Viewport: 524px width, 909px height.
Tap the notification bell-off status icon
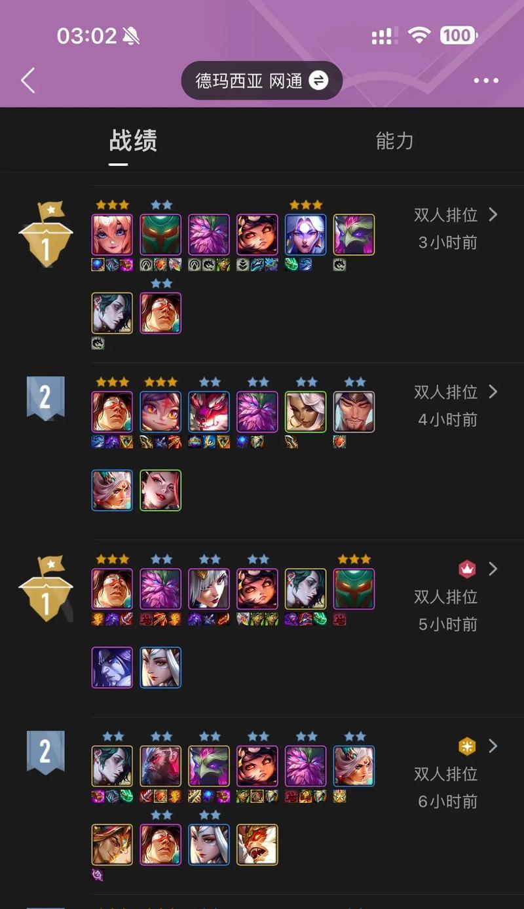click(x=132, y=36)
